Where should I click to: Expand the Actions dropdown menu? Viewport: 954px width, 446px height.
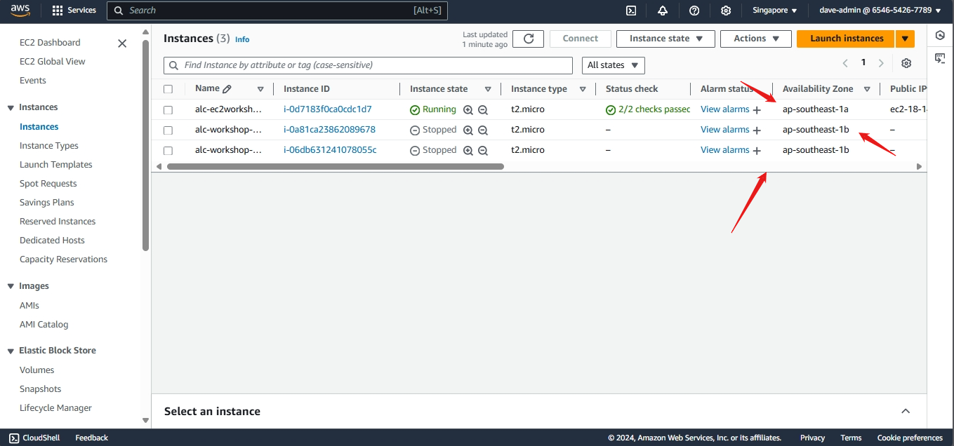(x=755, y=39)
